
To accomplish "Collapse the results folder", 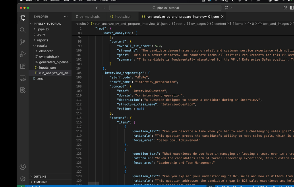I will [x=42, y=45].
